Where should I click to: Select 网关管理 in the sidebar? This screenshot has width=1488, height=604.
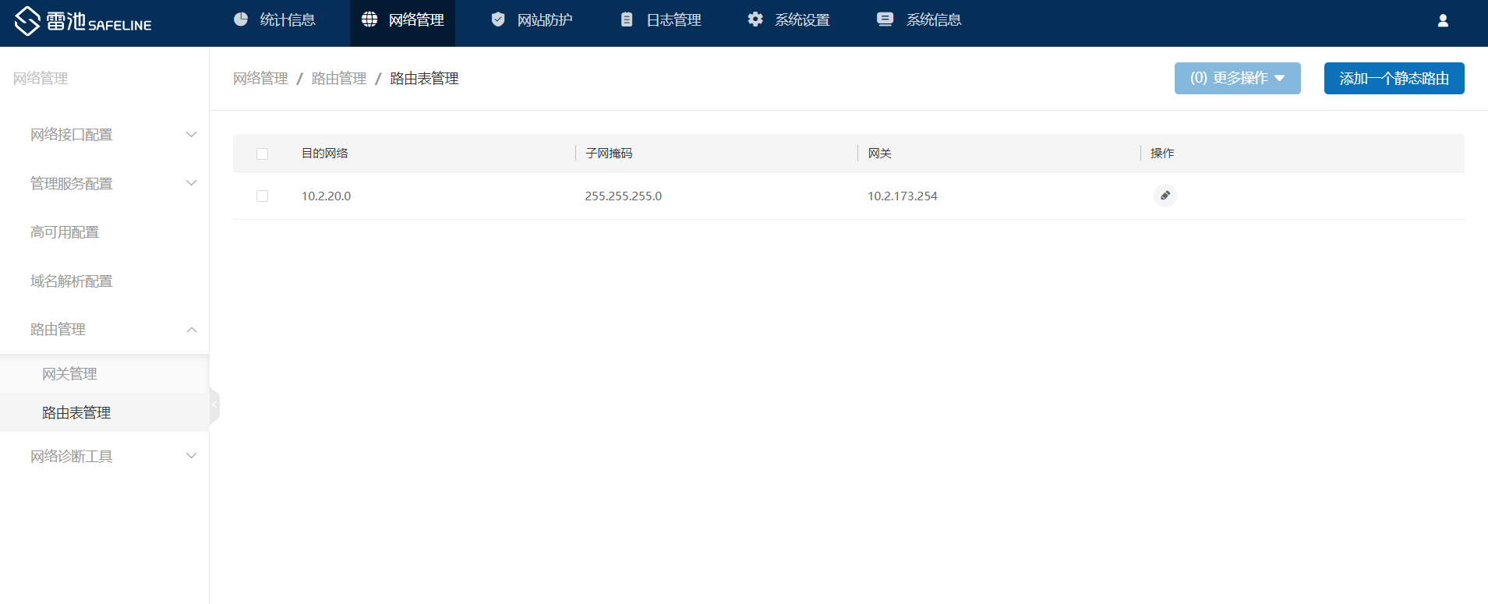click(69, 374)
